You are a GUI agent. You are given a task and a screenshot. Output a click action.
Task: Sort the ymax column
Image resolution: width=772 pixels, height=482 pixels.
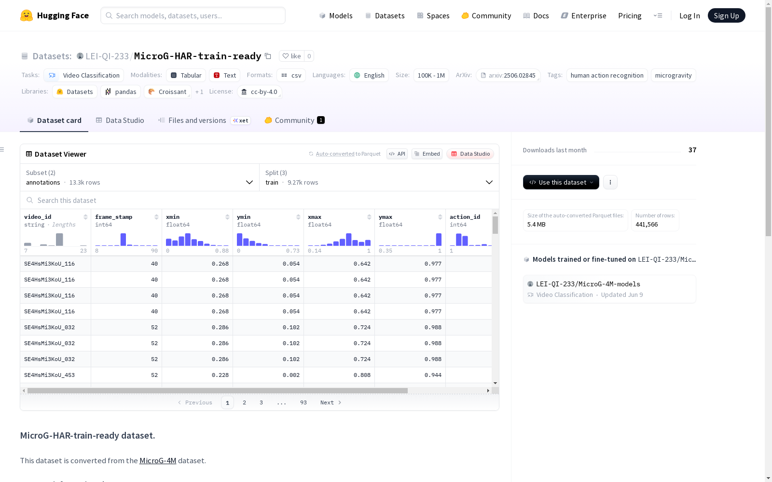point(440,217)
